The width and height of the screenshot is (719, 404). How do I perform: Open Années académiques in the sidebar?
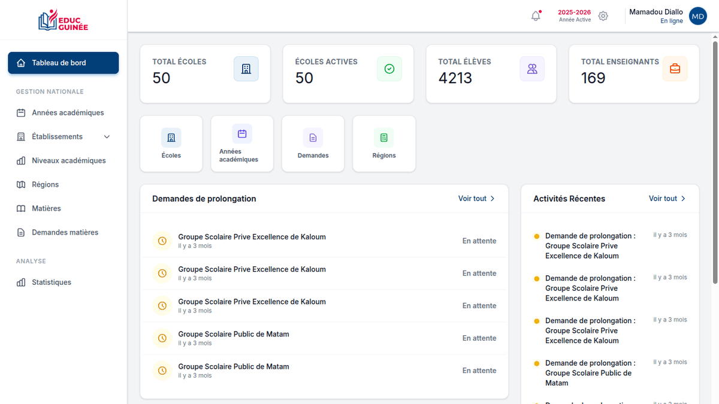64,113
